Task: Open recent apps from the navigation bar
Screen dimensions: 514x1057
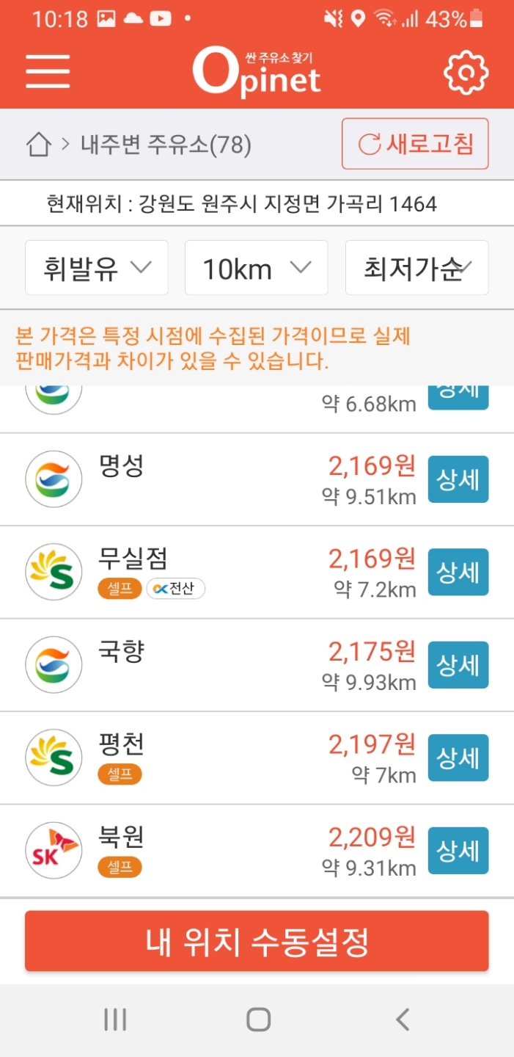Action: click(114, 1019)
